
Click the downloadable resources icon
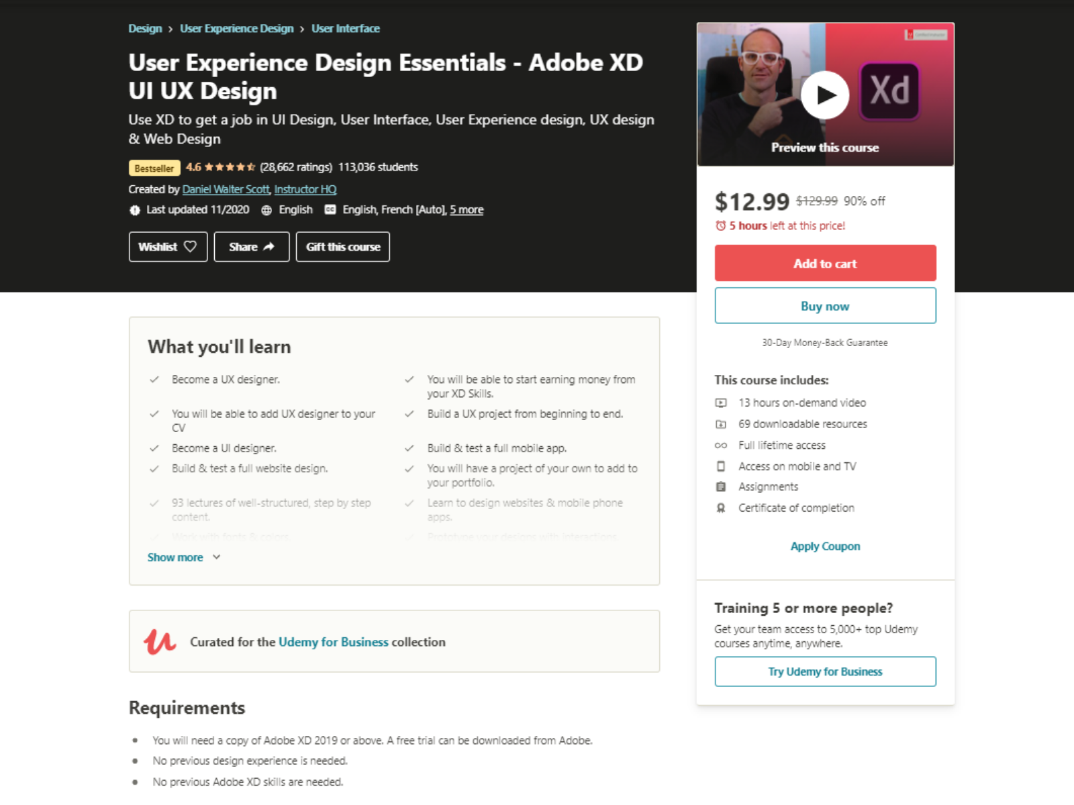721,424
